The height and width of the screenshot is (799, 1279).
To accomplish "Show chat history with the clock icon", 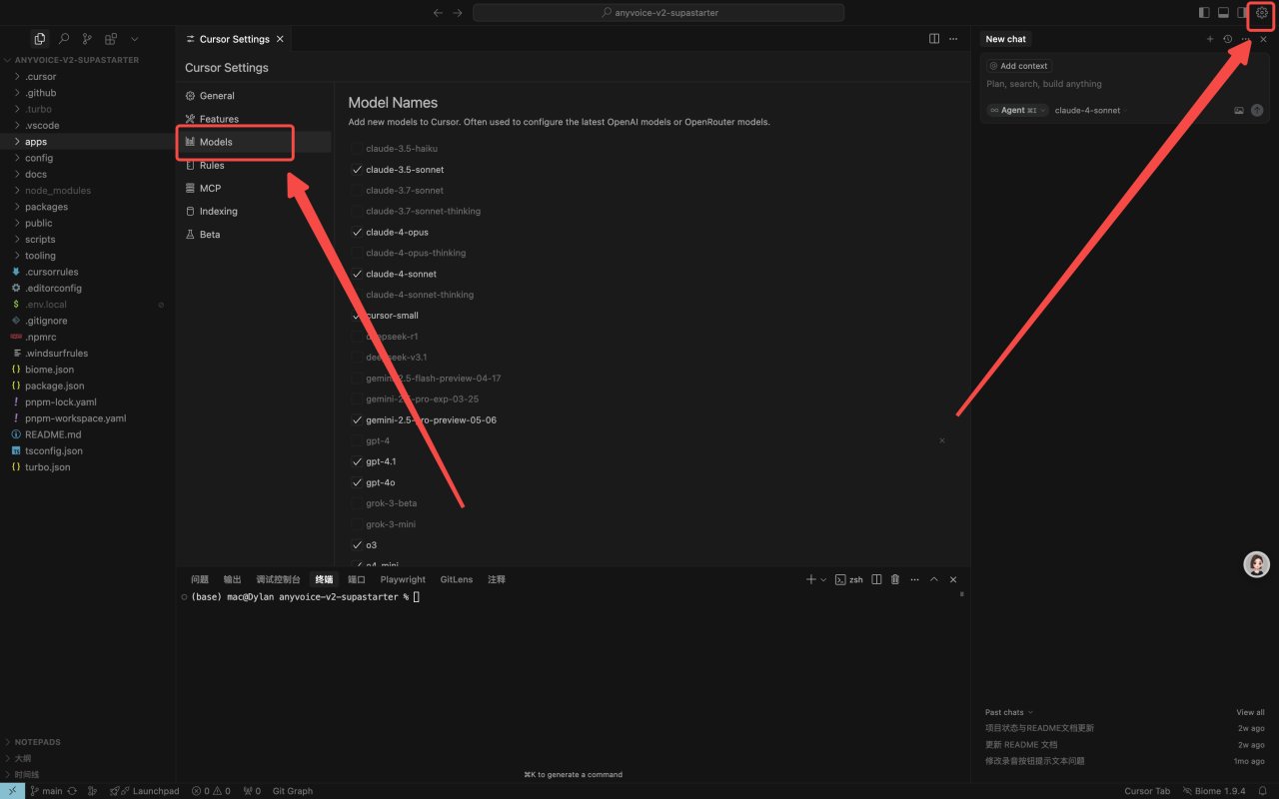I will pyautogui.click(x=1228, y=39).
